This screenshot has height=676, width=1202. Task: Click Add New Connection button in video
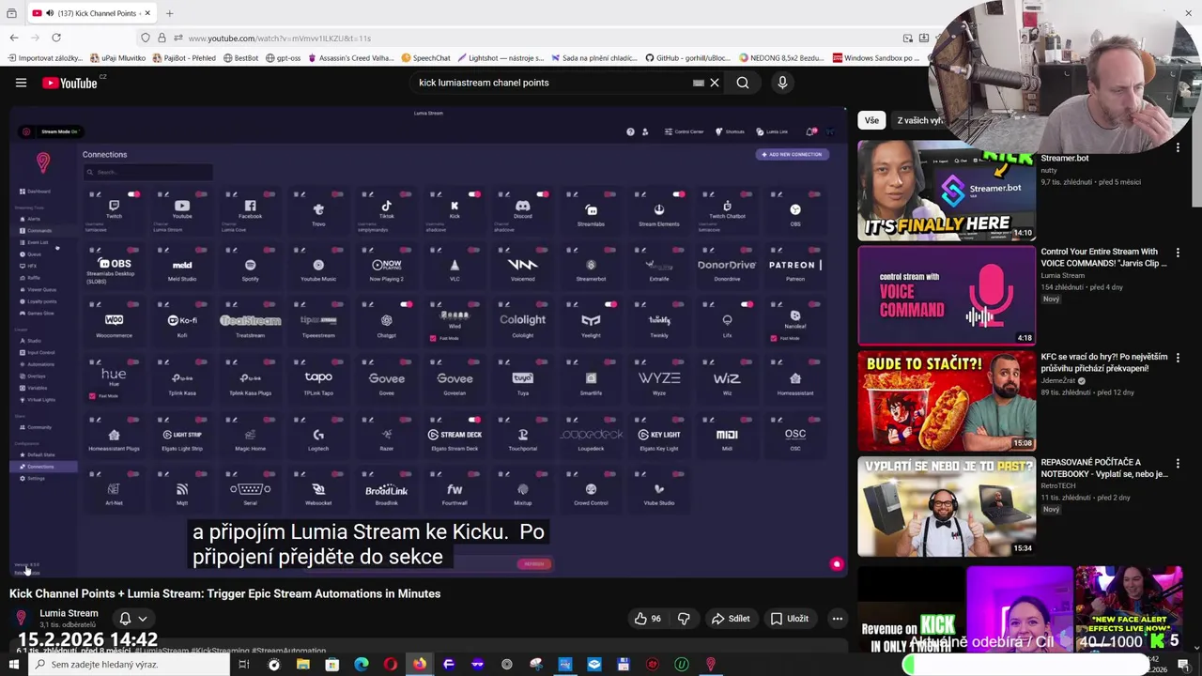(792, 154)
